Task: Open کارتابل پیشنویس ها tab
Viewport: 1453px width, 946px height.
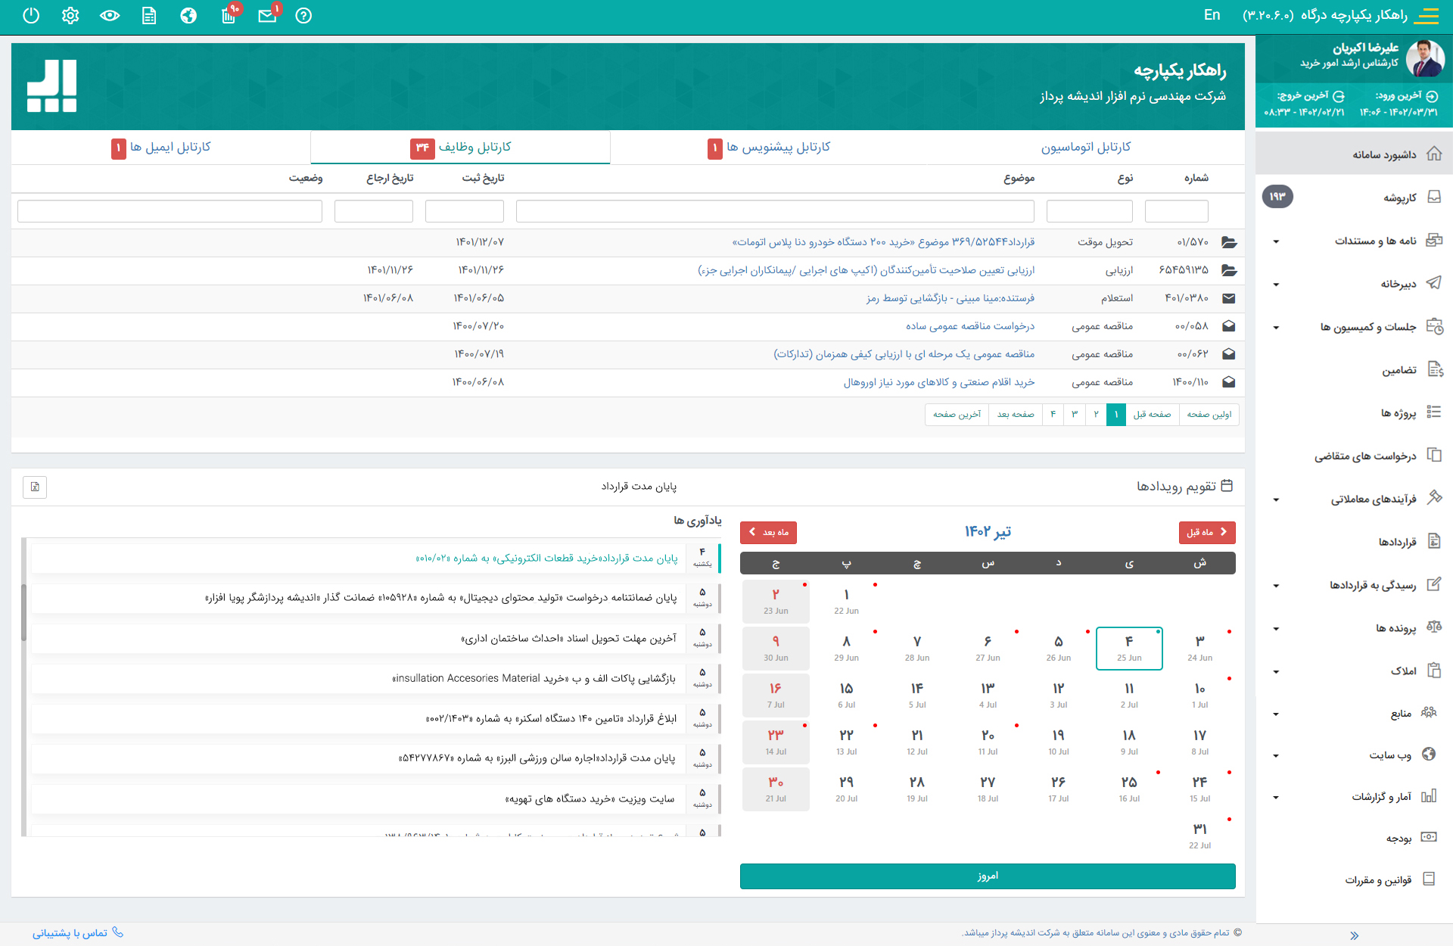Action: [x=778, y=147]
